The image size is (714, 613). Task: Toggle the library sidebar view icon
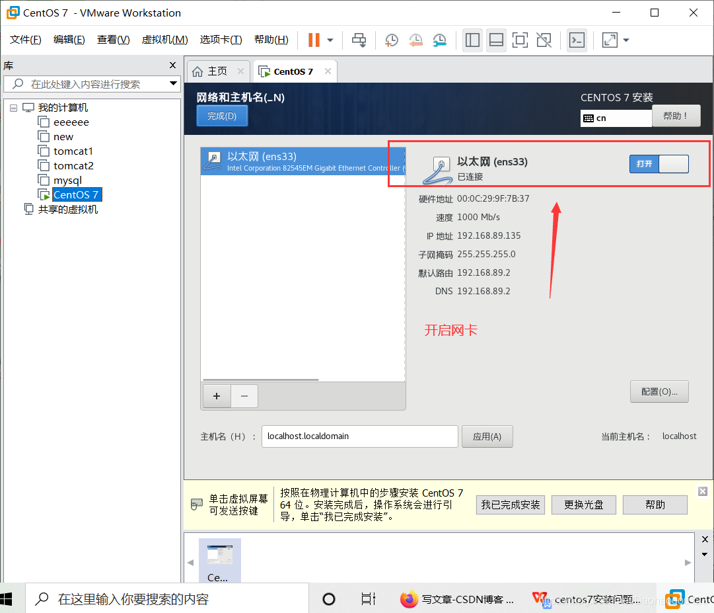click(472, 40)
